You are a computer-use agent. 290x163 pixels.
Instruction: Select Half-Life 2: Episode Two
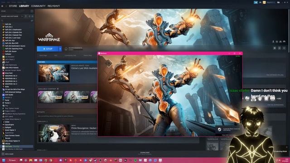point(13,35)
